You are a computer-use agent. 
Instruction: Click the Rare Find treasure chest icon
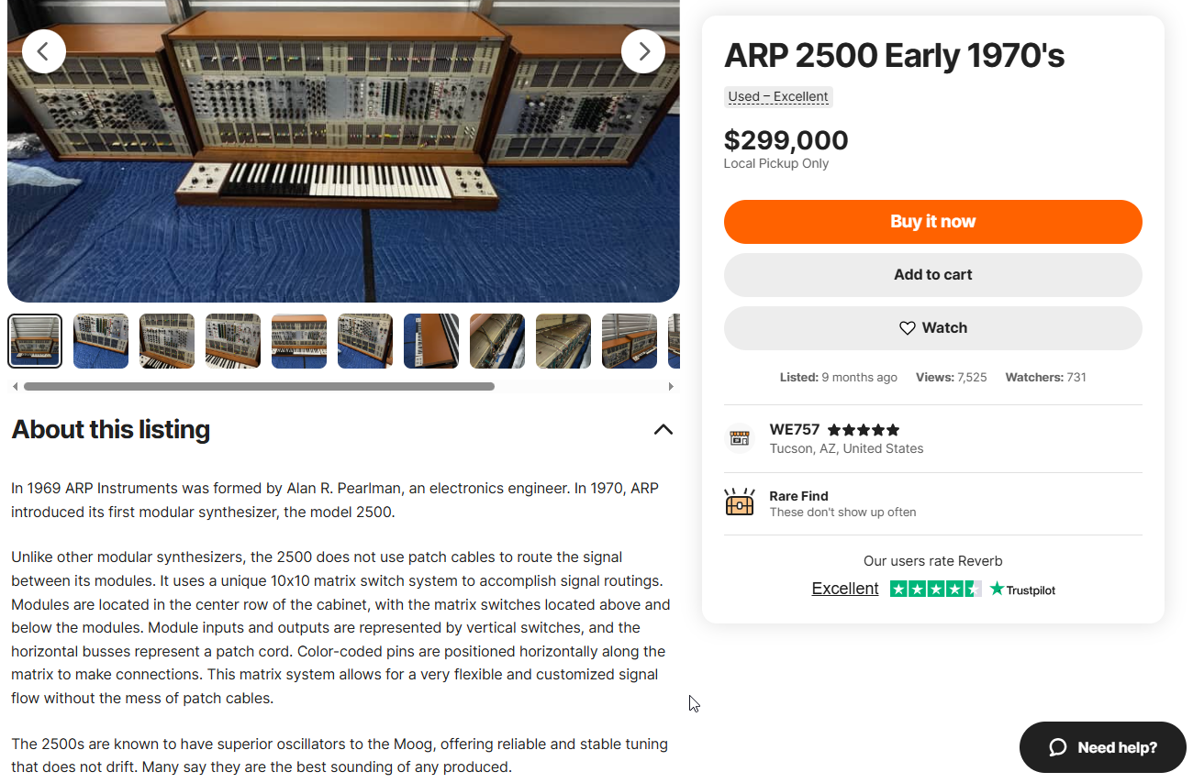[740, 502]
